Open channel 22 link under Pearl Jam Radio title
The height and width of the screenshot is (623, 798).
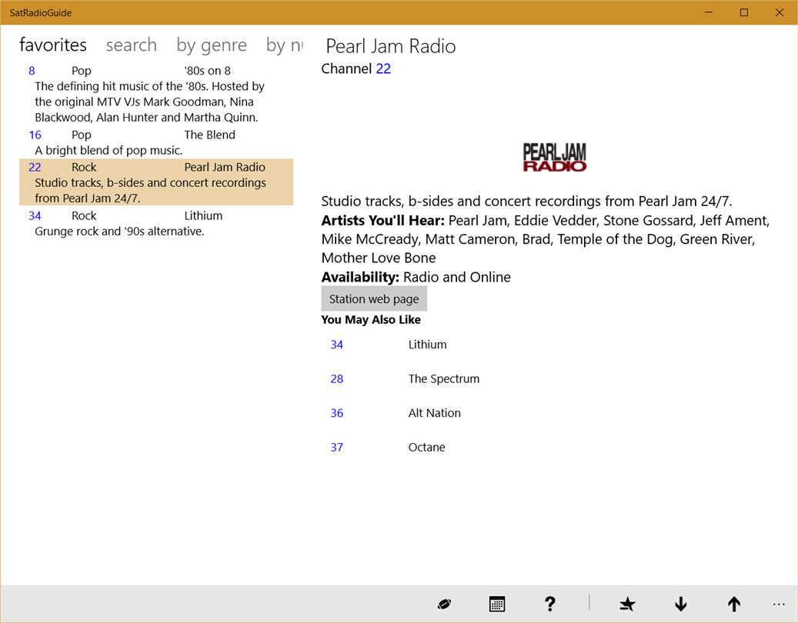pyautogui.click(x=383, y=68)
